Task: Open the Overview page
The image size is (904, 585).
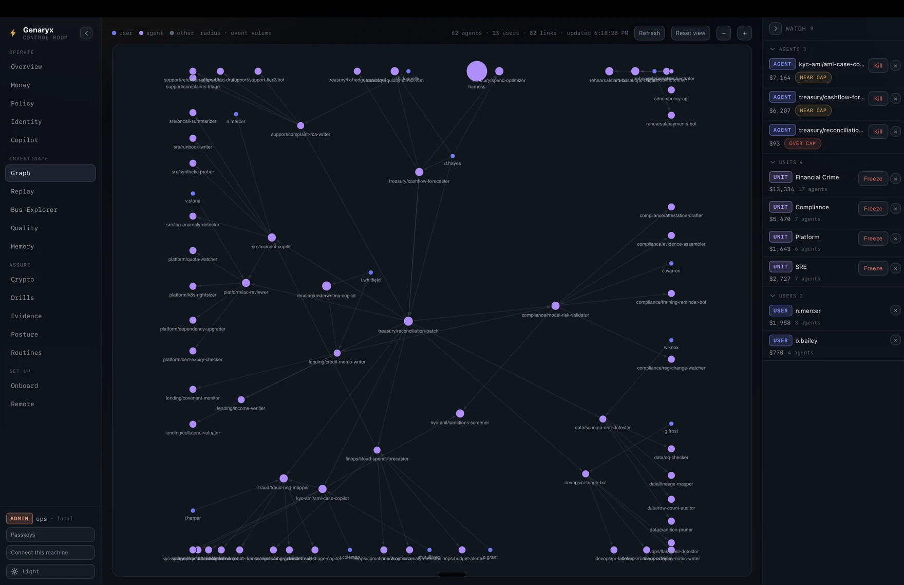Action: (50, 67)
